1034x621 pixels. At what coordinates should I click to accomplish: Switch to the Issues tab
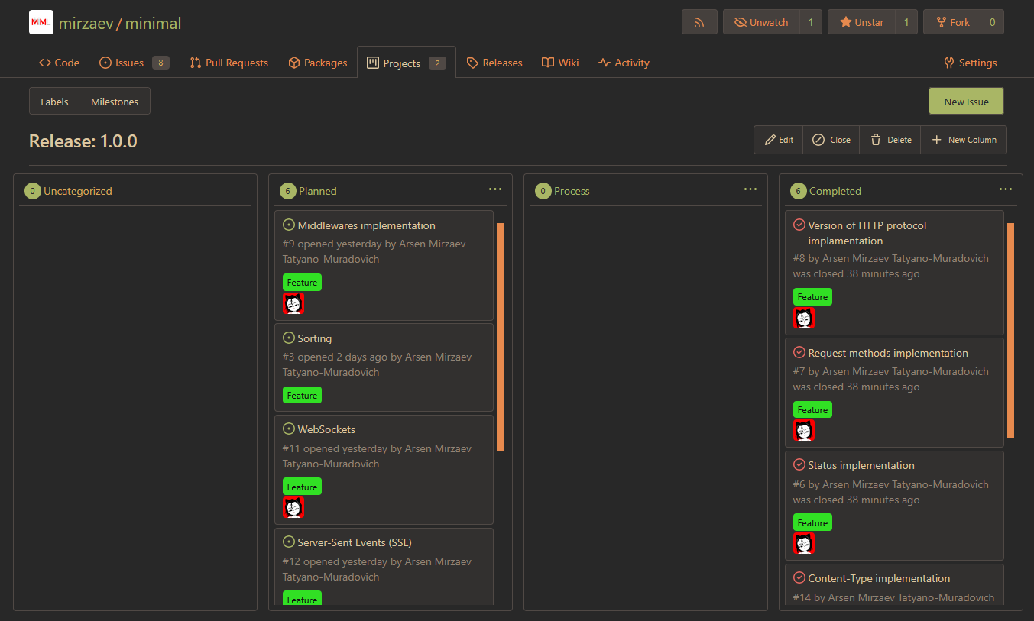point(129,63)
